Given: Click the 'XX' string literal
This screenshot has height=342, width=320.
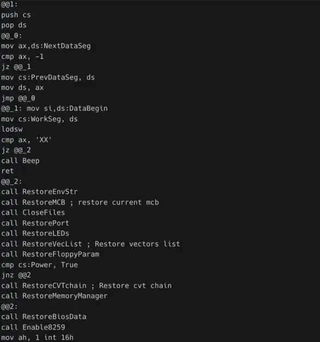Looking at the screenshot, I should pyautogui.click(x=44, y=140).
